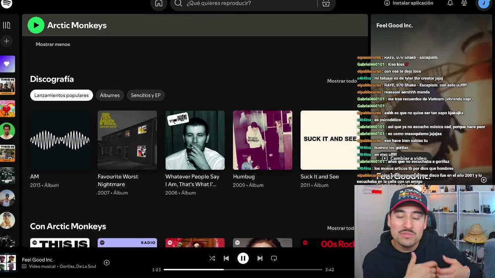Open the Browse icon in search bar
The width and height of the screenshot is (495, 278).
pyautogui.click(x=326, y=3)
